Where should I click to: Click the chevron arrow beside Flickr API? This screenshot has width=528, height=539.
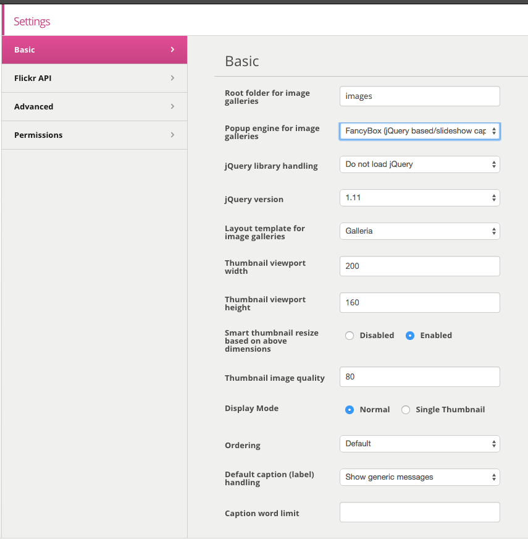pos(172,78)
